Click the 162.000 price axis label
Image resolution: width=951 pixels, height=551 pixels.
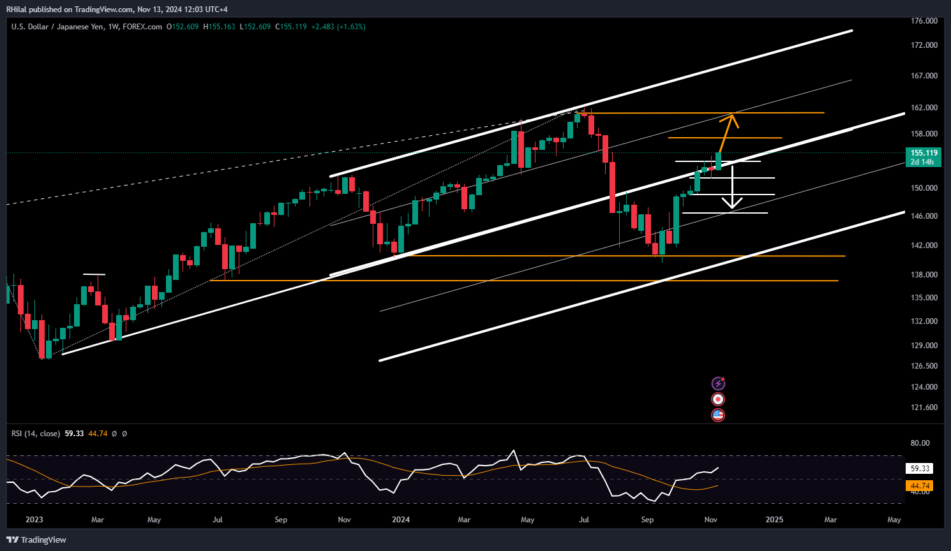pos(924,108)
